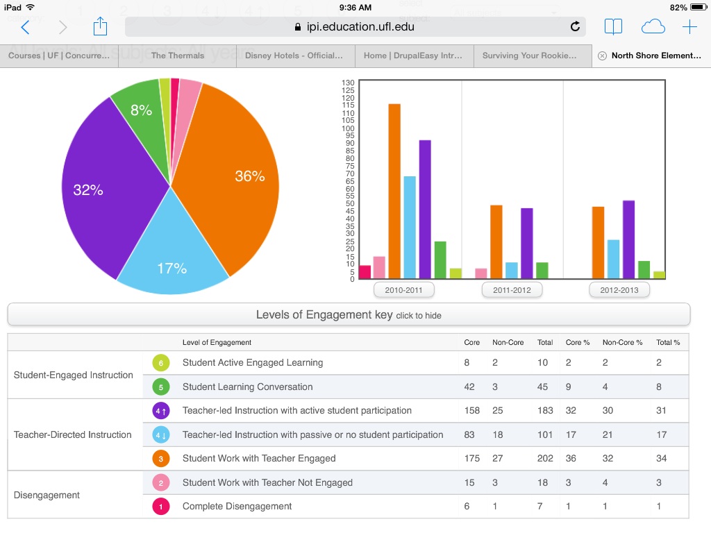This screenshot has width=711, height=533.
Task: Switch to Disney Hotels tab
Action: 294,56
